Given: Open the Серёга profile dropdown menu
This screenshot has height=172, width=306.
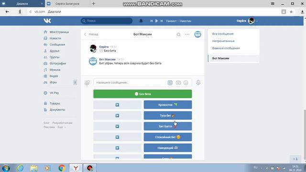Looking at the screenshot, I should [247, 21].
